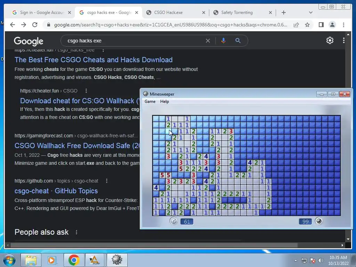Click the Chrome forward arrow
Image resolution: width=356 pixels, height=267 pixels.
click(x=24, y=25)
